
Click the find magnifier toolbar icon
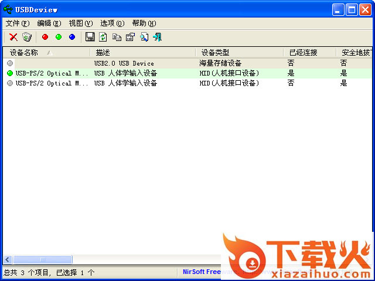point(144,37)
